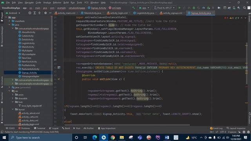251x141 pixels.
Task: Open the TODO tool window
Action: pyautogui.click(x=10, y=128)
